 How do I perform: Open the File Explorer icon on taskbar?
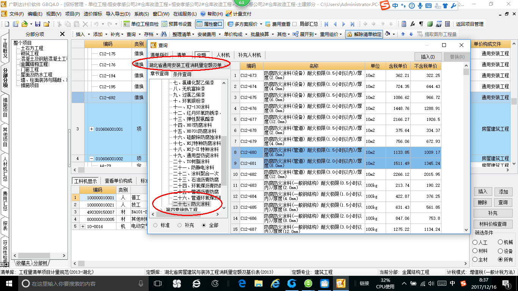[x=259, y=283]
